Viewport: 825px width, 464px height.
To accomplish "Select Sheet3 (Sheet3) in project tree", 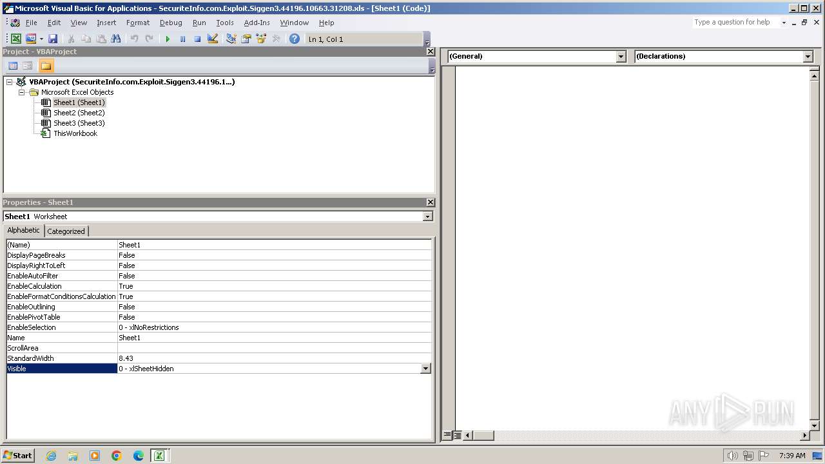I will pos(79,123).
